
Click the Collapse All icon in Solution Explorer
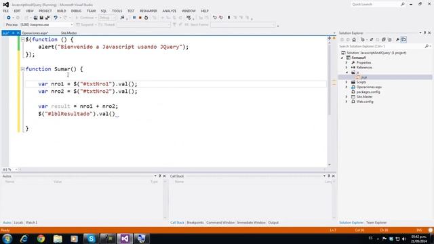[x=384, y=39]
